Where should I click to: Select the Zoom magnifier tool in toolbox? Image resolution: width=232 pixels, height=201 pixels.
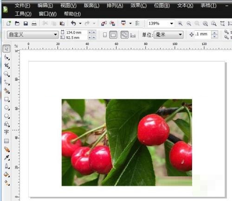6,74
